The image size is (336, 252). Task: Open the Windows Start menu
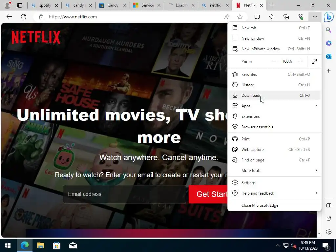tap(8, 245)
